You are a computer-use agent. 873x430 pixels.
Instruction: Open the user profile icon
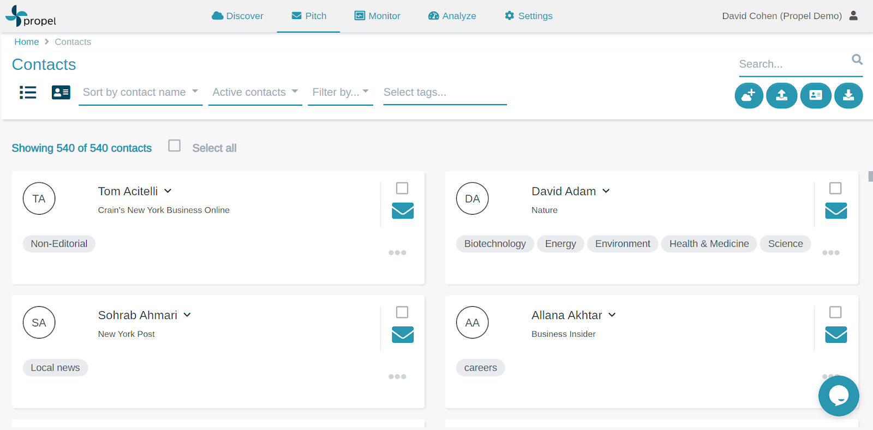(854, 16)
